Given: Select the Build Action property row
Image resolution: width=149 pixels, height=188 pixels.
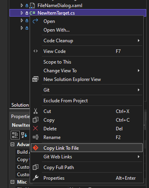Looking at the screenshot, I should click(x=23, y=152).
